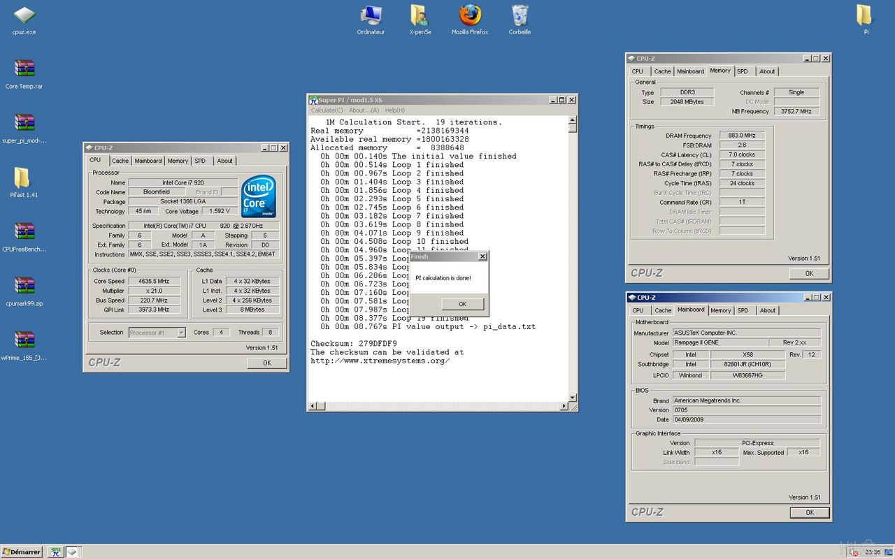Switch to About tab in Memory window

767,71
